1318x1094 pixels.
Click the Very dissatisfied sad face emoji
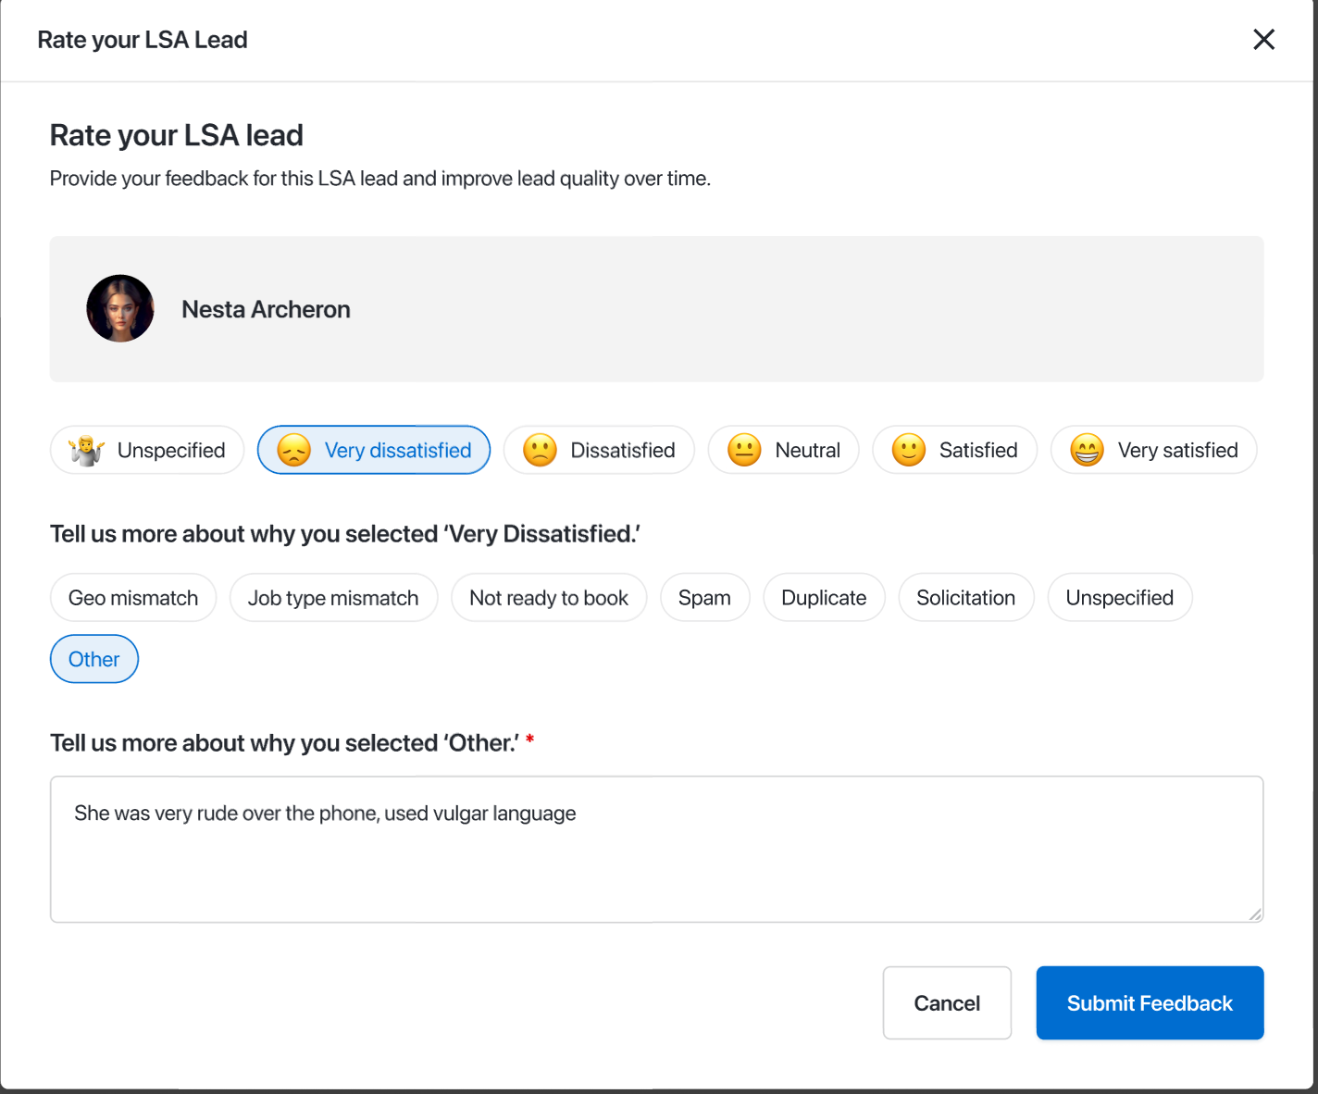pyautogui.click(x=294, y=451)
